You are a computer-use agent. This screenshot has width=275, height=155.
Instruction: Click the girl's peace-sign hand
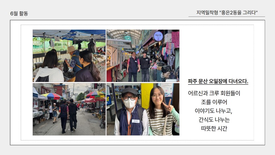pyautogui.click(x=168, y=106)
